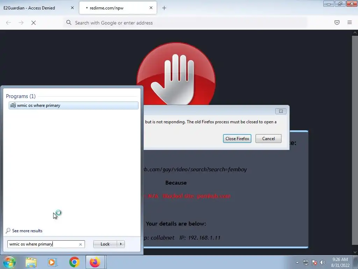
Task: Cancel the Firefox not responding dialog
Action: pos(268,139)
